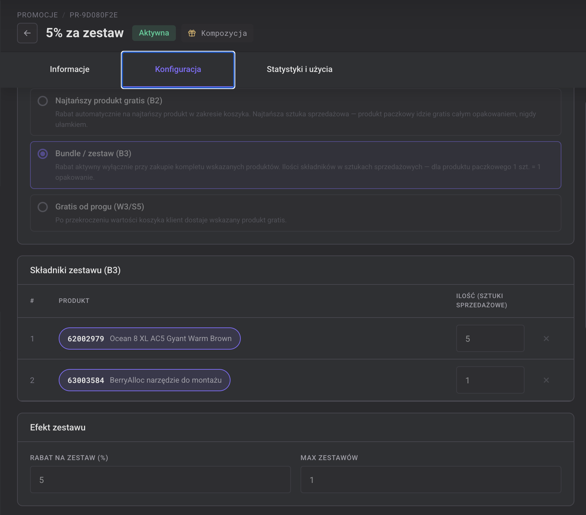Click the Efekt zestawu heading

[x=58, y=427]
